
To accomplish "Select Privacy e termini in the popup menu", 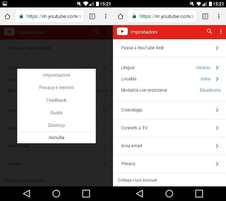I will click(x=56, y=88).
